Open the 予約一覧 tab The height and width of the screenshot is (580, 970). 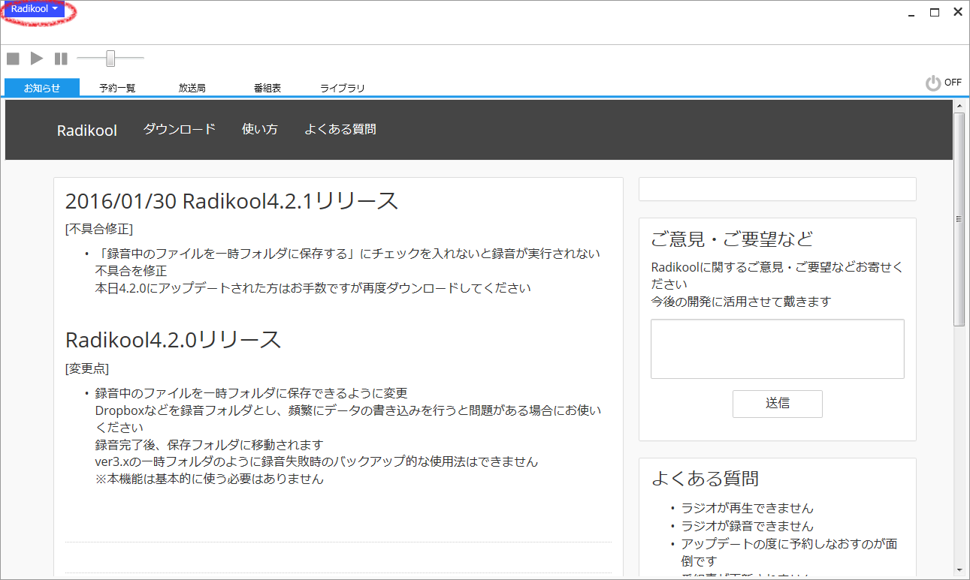[117, 88]
